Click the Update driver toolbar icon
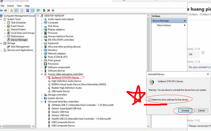The height and width of the screenshot is (131, 211). click(x=44, y=10)
